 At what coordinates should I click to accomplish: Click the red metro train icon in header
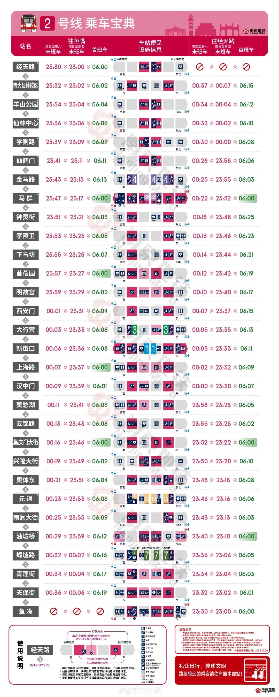(x=28, y=24)
